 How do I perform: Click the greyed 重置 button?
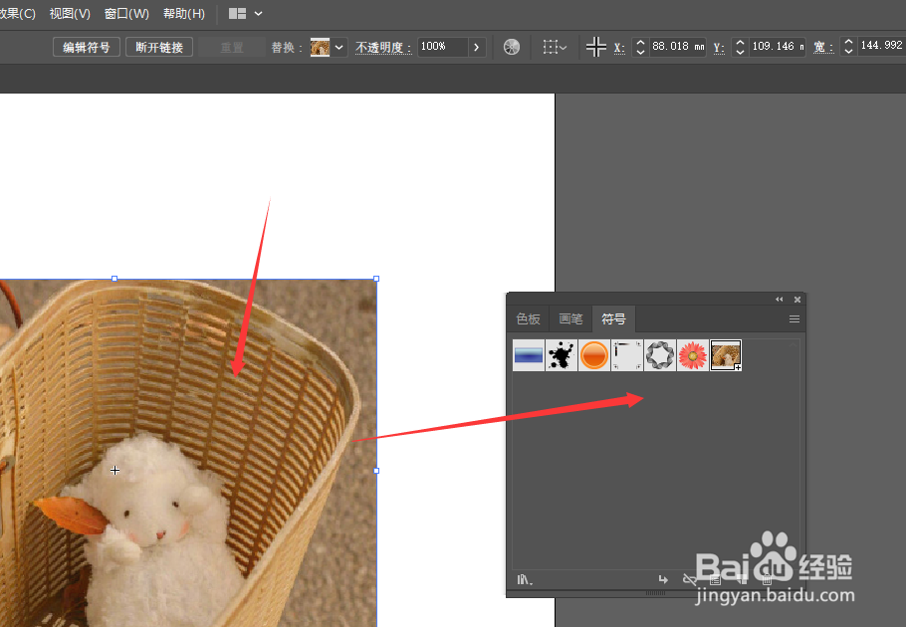tap(232, 48)
